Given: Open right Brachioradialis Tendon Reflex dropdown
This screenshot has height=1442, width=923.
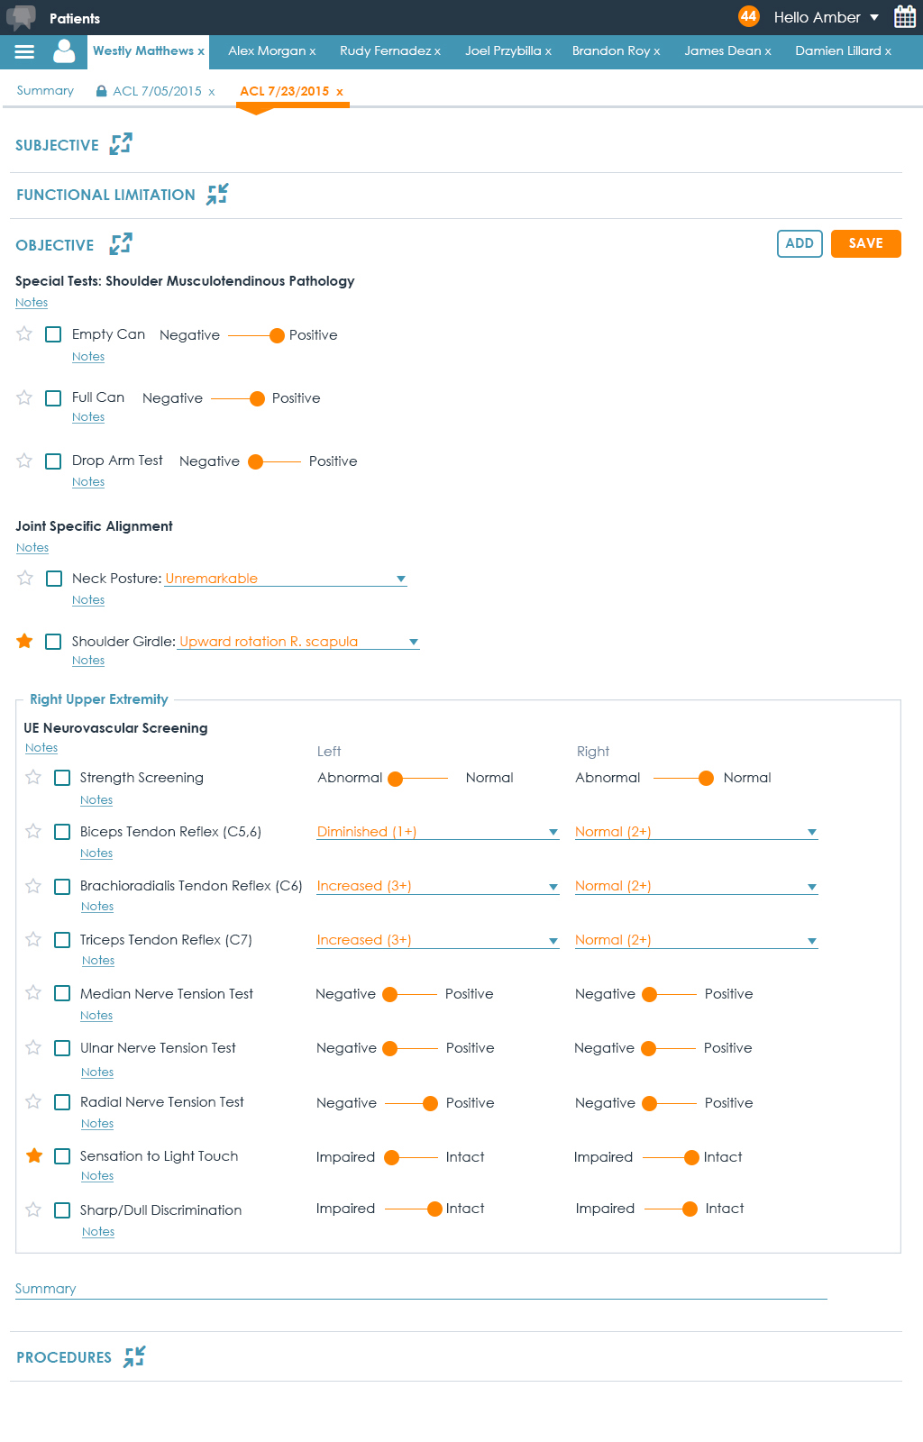Looking at the screenshot, I should [697, 886].
